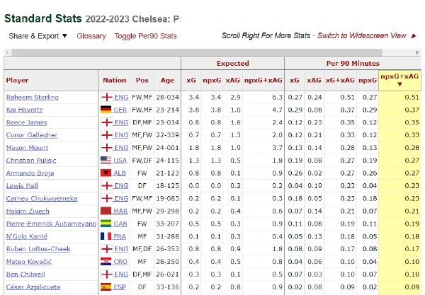Open Ruben Loftus-Cheek player page
The width and height of the screenshot is (425, 295).
pyautogui.click(x=38, y=249)
